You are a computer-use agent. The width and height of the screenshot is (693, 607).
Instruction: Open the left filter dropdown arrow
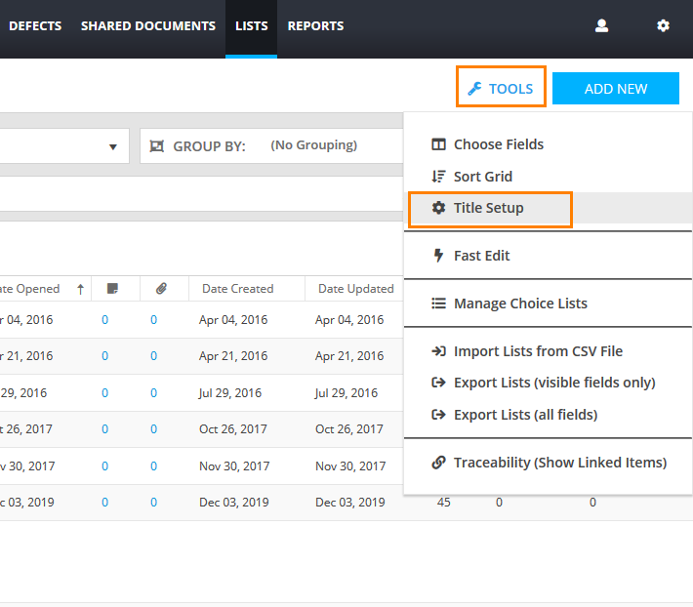click(113, 146)
